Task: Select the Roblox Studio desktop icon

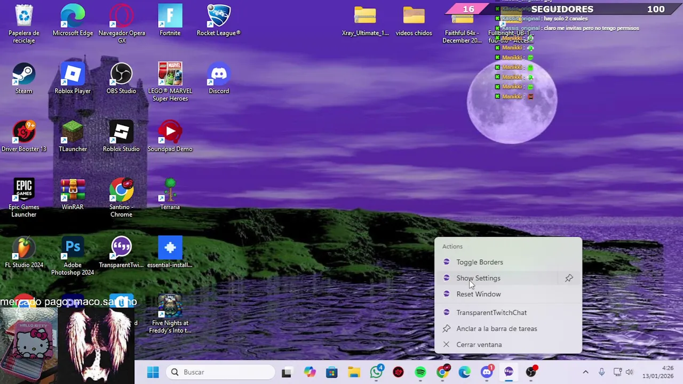Action: [x=121, y=137]
